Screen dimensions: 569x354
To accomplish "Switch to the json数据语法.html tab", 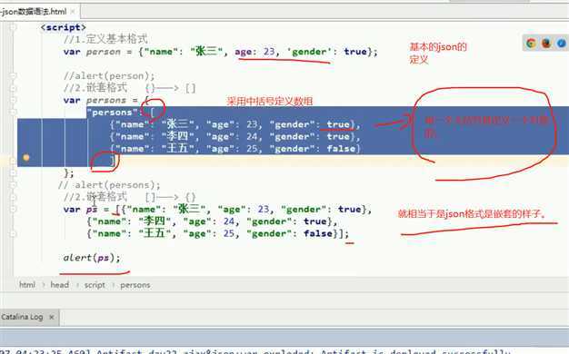I will point(34,12).
